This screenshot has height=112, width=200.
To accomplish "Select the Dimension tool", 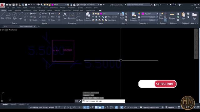I will pos(72,16).
